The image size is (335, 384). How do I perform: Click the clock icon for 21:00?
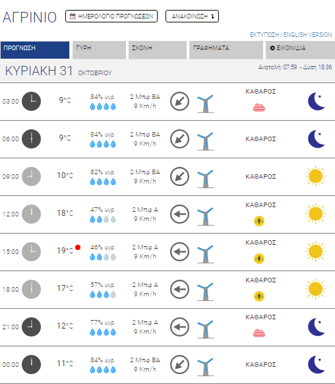click(x=31, y=327)
